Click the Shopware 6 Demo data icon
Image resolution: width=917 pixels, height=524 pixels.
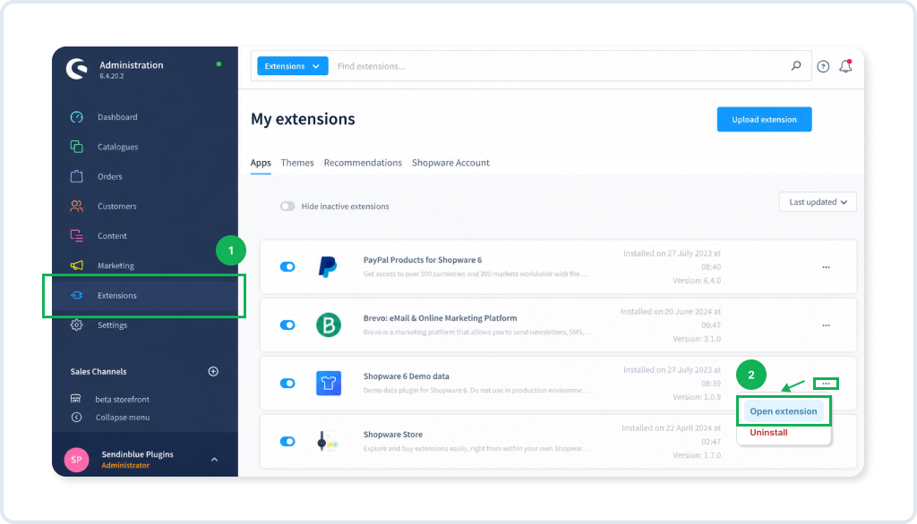(329, 384)
